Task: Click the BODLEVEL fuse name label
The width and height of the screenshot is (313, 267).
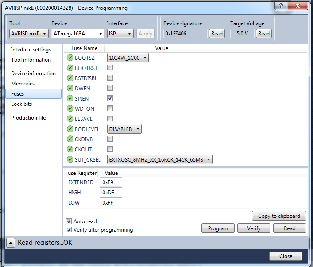Action: pyautogui.click(x=87, y=129)
